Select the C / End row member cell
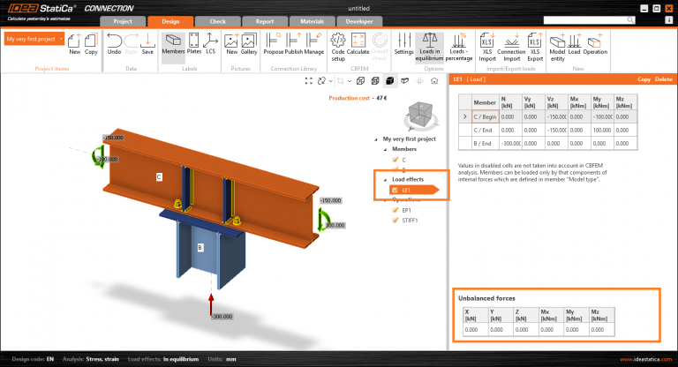 pyautogui.click(x=485, y=130)
